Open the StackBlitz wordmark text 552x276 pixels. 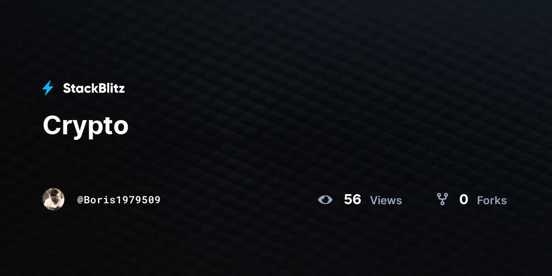[x=94, y=88]
